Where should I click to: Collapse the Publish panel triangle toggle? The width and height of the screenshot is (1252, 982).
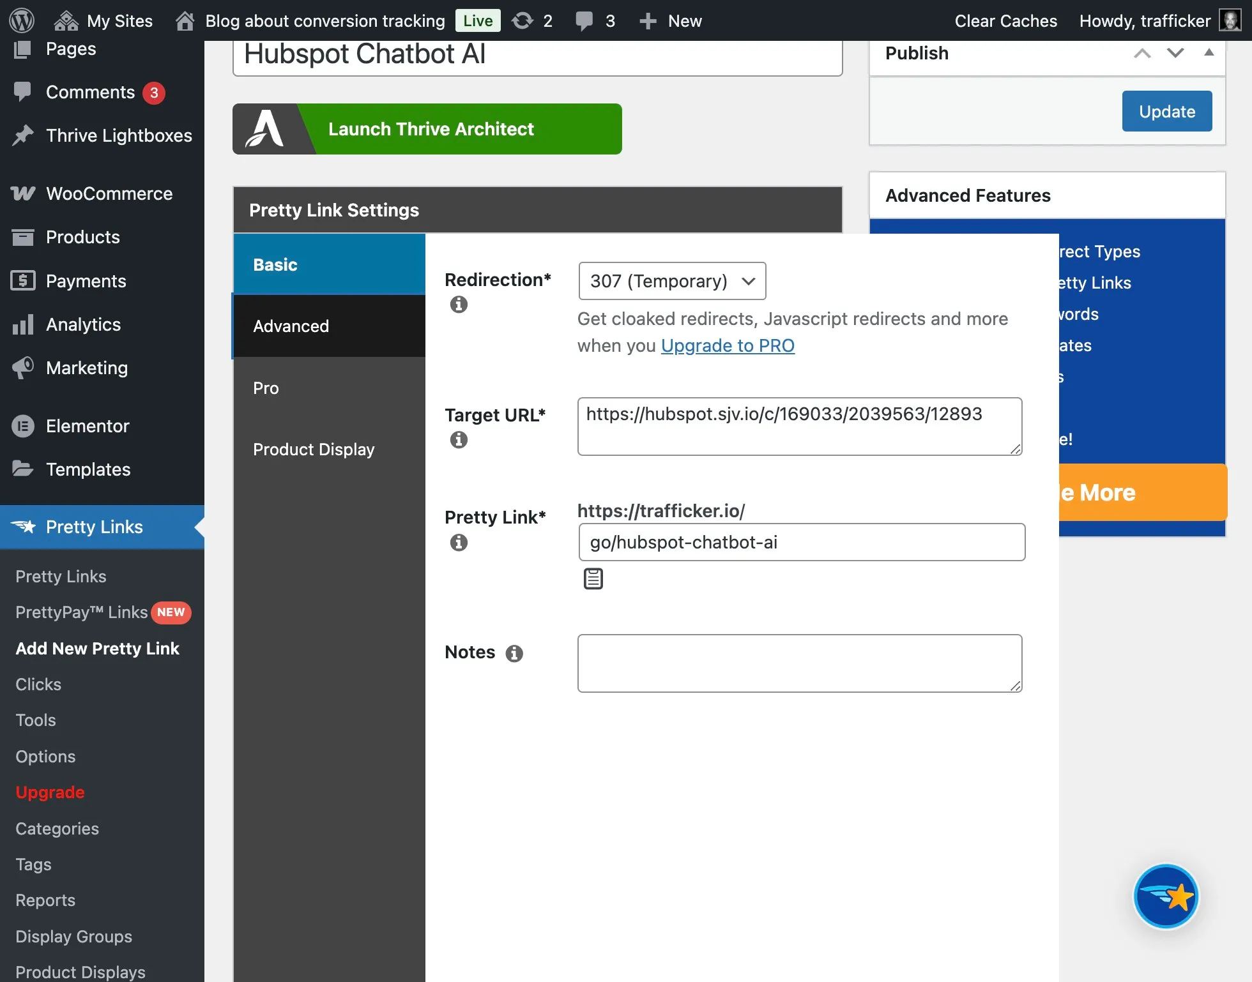tap(1209, 52)
